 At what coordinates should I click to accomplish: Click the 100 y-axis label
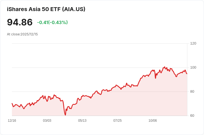coord(193,67)
